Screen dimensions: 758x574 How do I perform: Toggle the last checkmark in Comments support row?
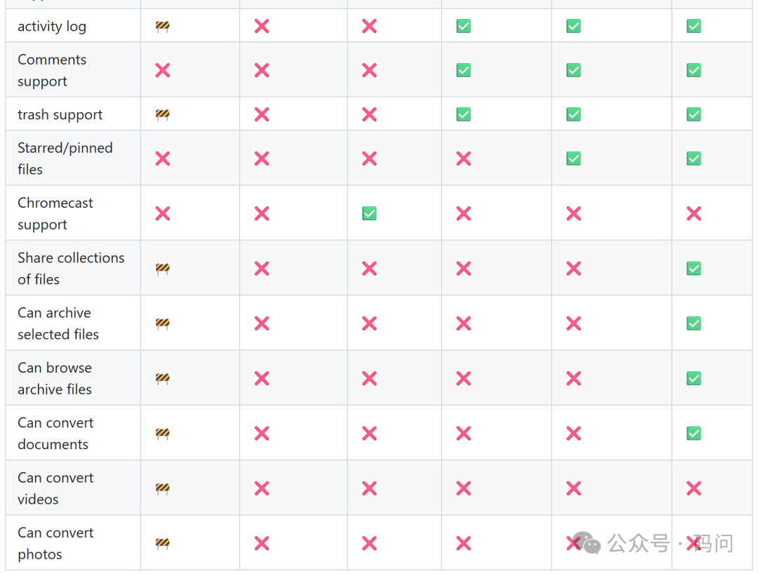point(693,70)
